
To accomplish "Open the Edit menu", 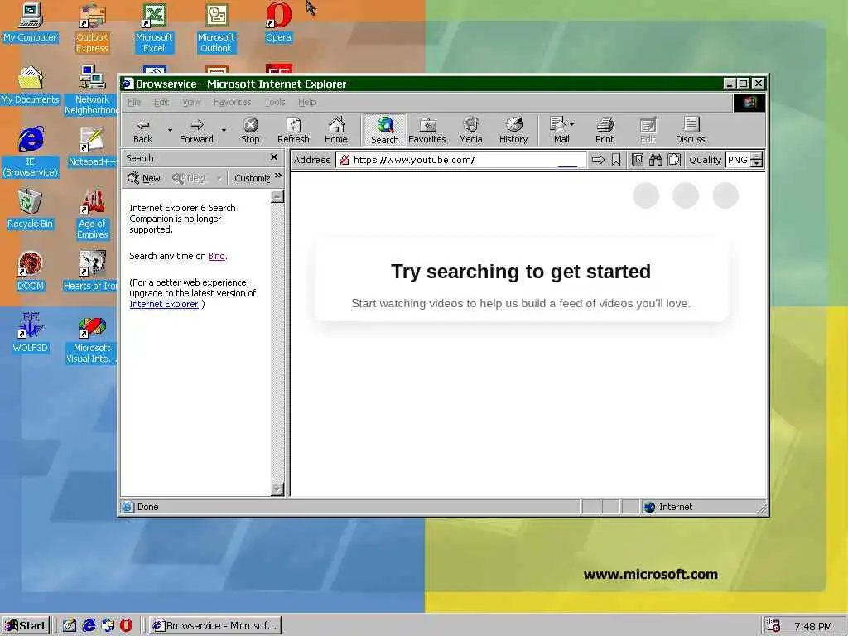I will (161, 102).
